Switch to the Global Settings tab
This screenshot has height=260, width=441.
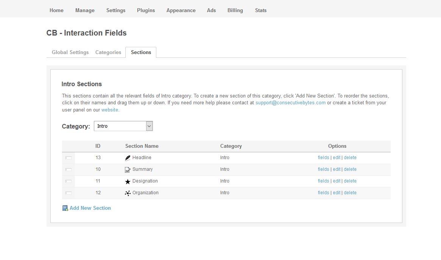tap(70, 52)
